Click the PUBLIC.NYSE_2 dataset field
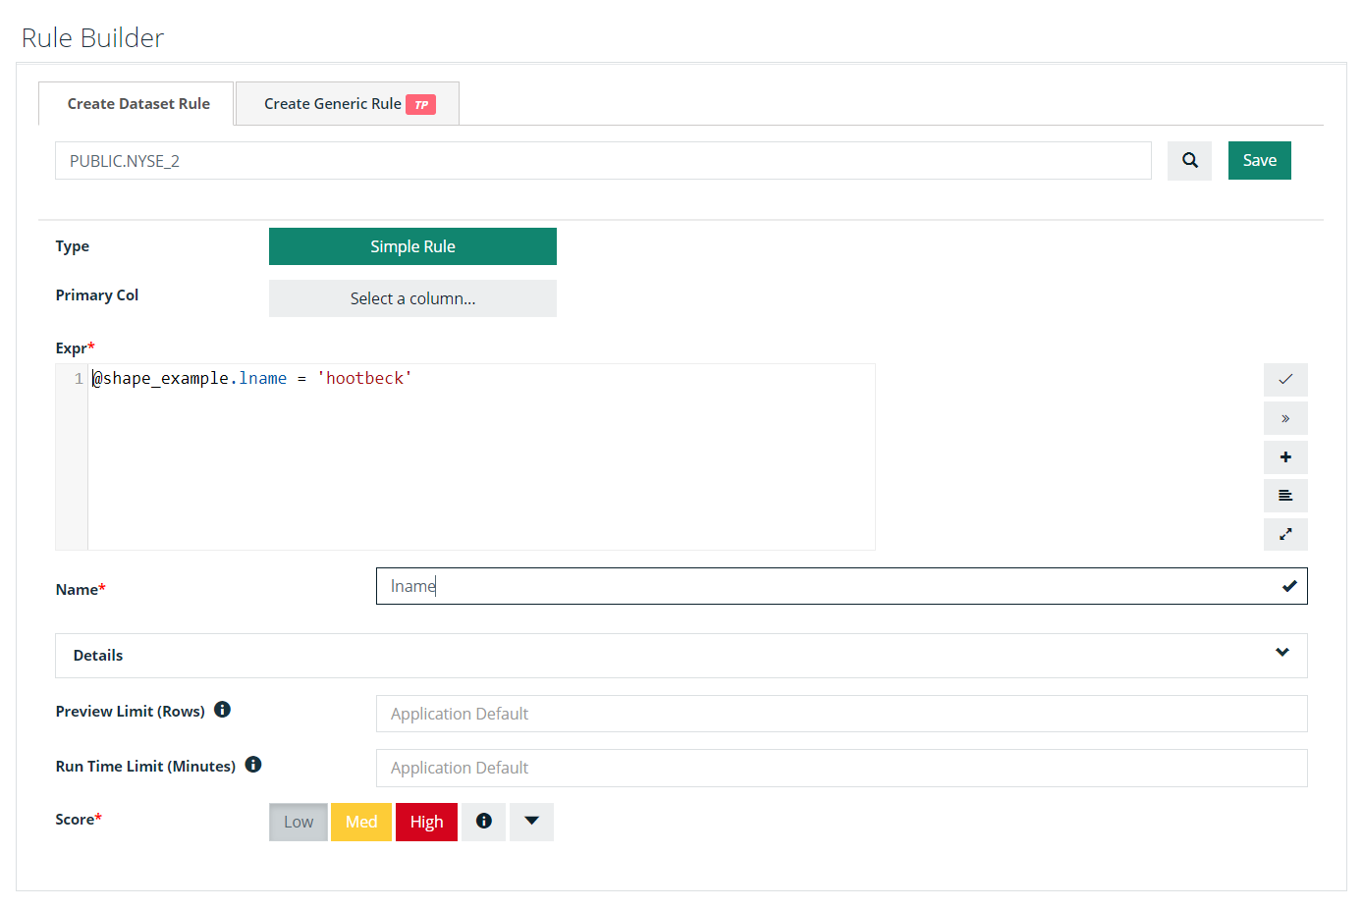1363x908 pixels. point(603,160)
